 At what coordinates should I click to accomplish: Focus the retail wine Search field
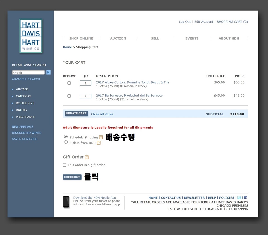click(28, 73)
